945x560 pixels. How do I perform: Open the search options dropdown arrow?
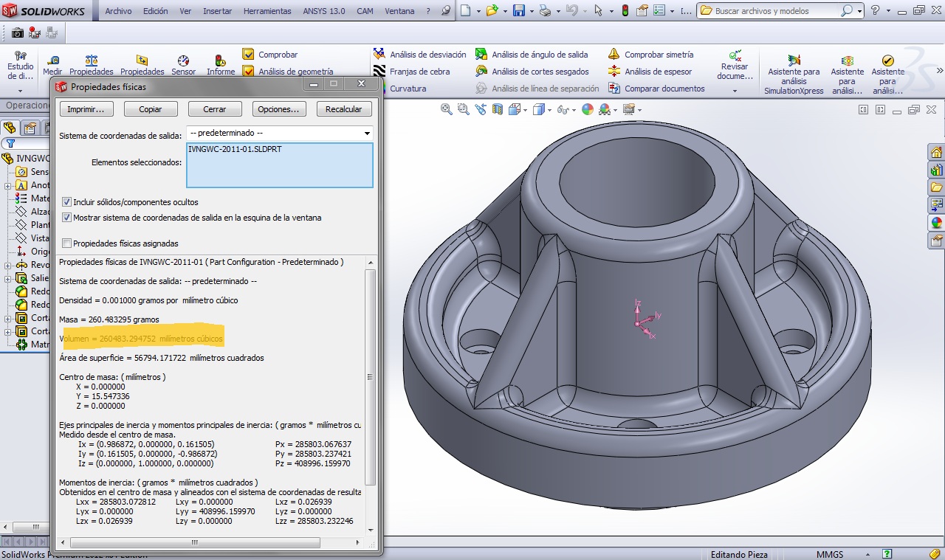[x=860, y=11]
